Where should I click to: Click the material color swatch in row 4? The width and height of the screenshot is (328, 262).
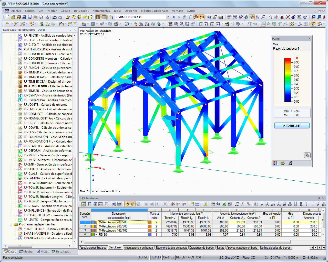click(150, 235)
